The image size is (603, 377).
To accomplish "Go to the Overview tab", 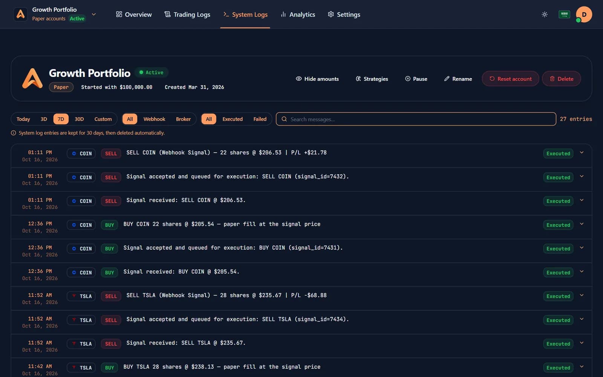I will pyautogui.click(x=134, y=14).
